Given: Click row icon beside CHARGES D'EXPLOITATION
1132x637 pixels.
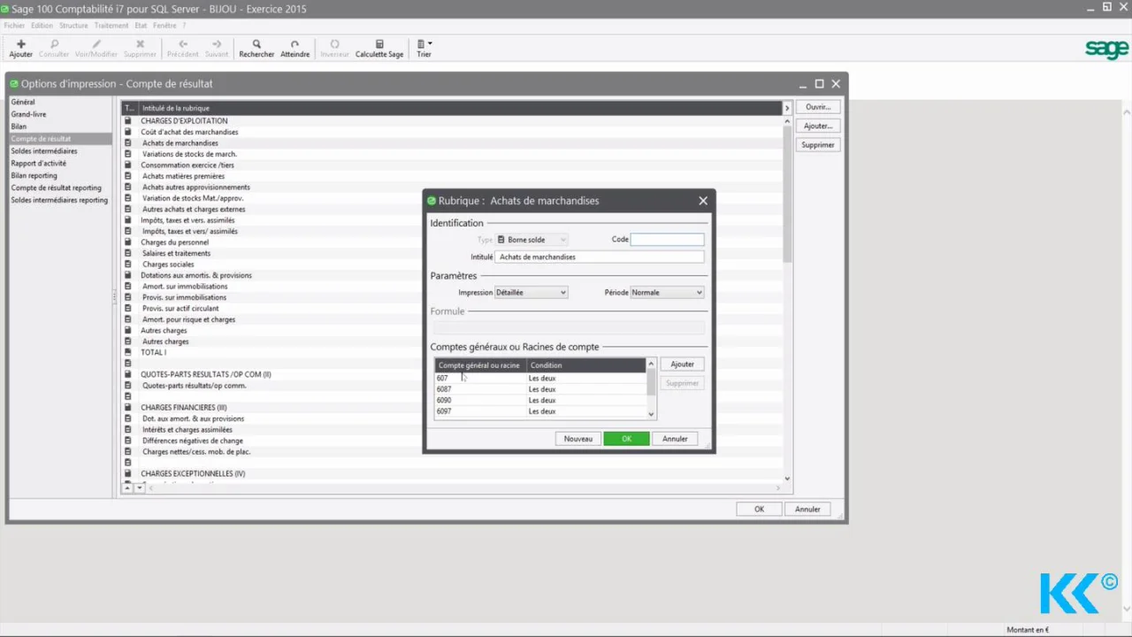Looking at the screenshot, I should [x=127, y=120].
